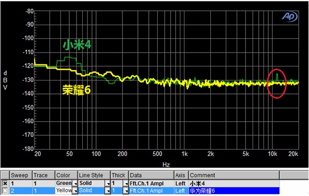Viewport: 309px width, 196px height.
Task: Click the 20k frequency axis tick label
Action: 293,154
